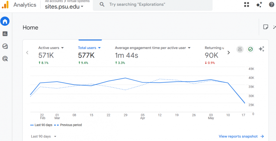Click the medal badge icon on the card

point(240,49)
